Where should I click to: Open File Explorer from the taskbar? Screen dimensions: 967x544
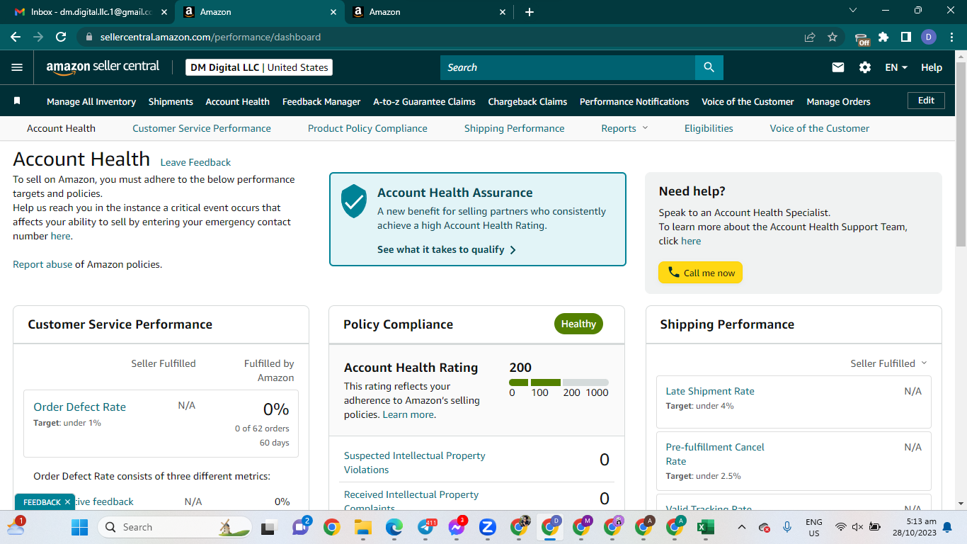point(362,527)
